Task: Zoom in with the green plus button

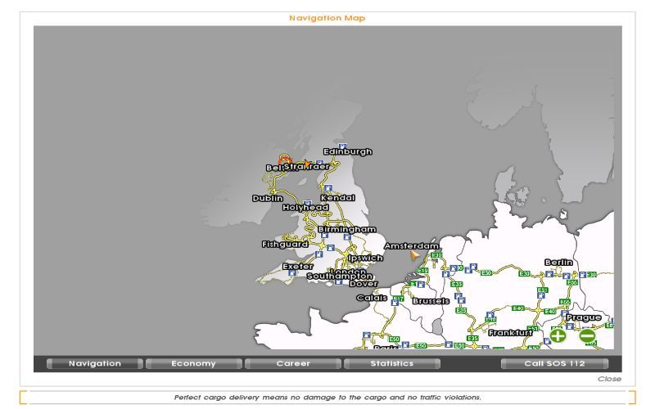Action: tap(558, 335)
